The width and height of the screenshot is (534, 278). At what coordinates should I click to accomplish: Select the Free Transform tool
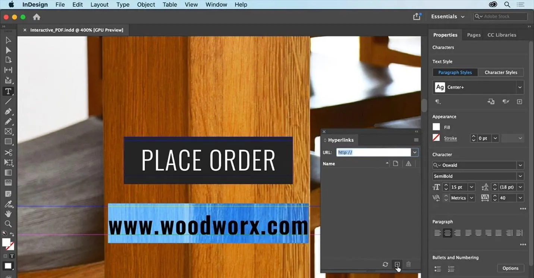8,162
